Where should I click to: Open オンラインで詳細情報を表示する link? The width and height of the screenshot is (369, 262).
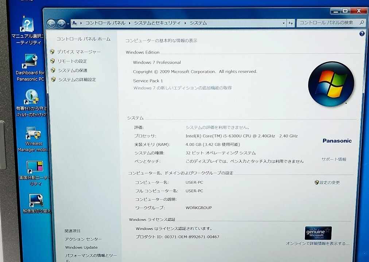tap(318, 243)
